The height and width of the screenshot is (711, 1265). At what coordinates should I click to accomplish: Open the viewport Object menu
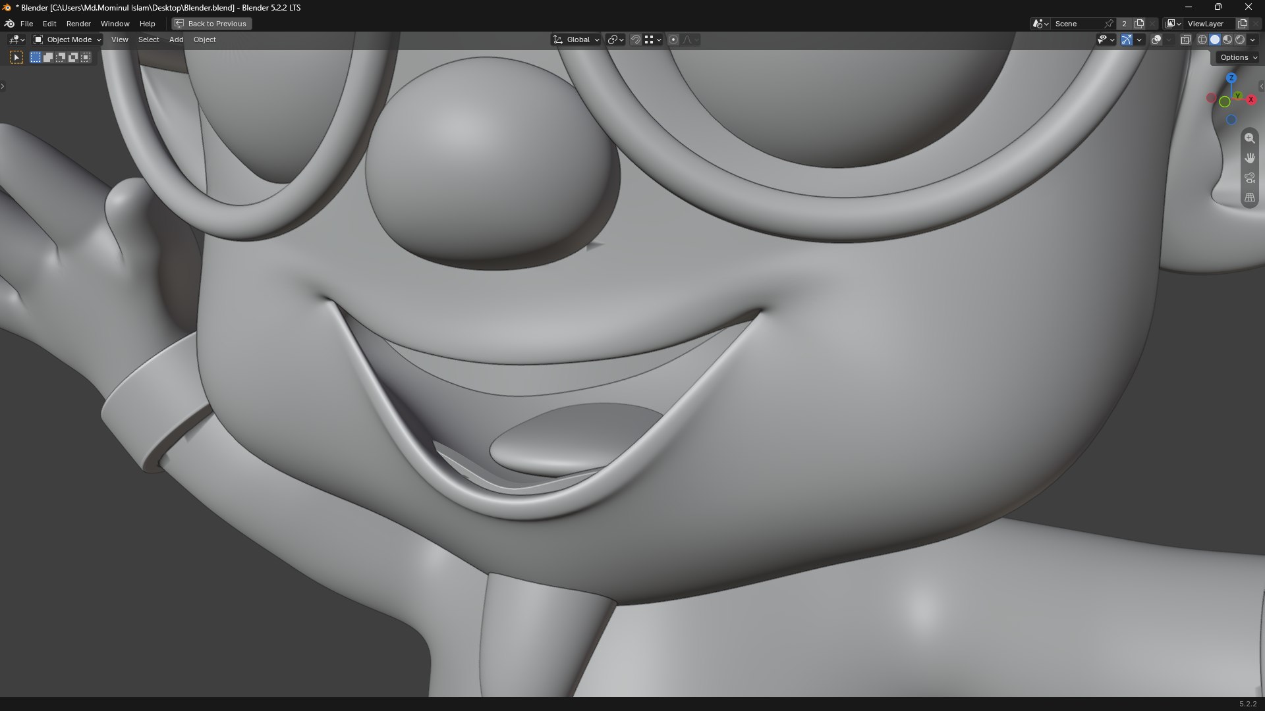tap(204, 39)
